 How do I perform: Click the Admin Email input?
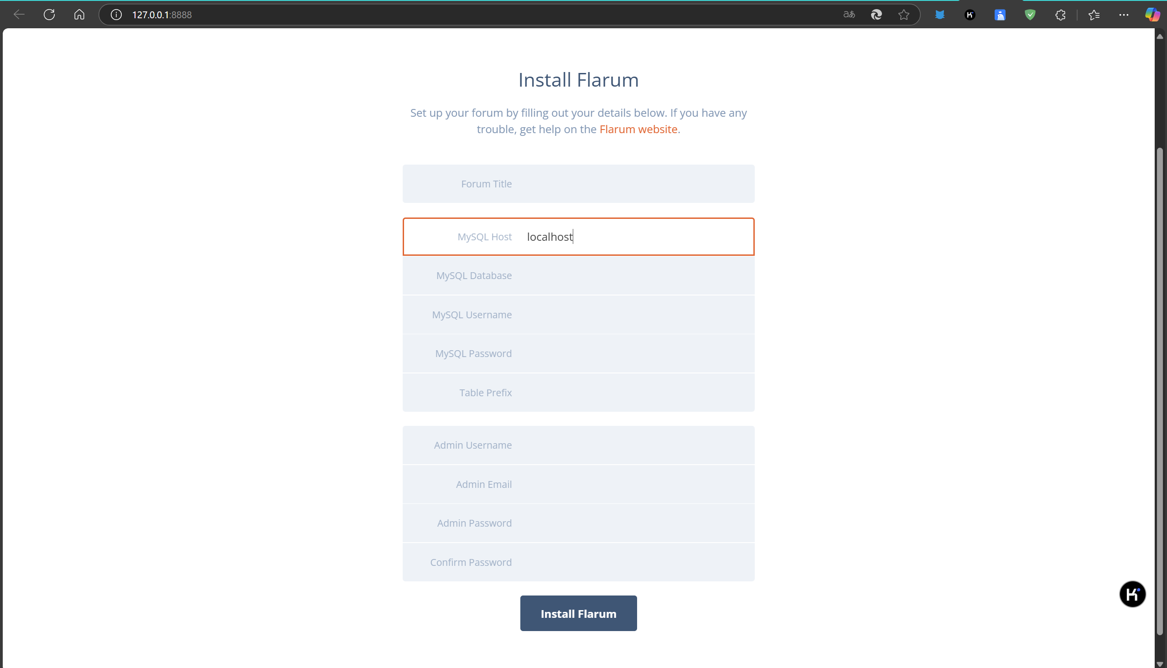point(633,485)
